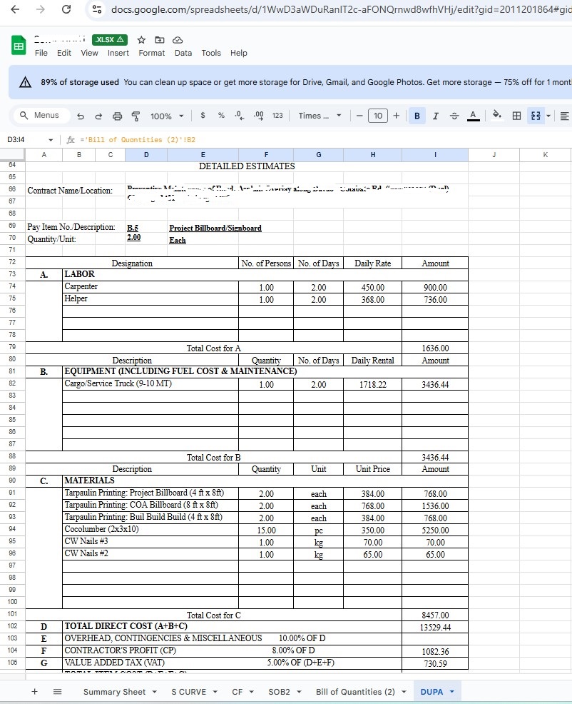Open the S CURVE tab options arrow
Viewport: 572px width, 704px height.
[215, 692]
